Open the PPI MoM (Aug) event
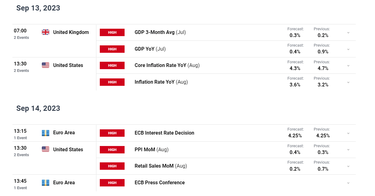 (x=152, y=149)
